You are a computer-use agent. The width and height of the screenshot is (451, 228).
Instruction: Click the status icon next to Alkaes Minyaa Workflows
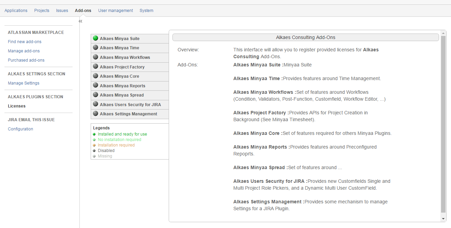coord(95,57)
